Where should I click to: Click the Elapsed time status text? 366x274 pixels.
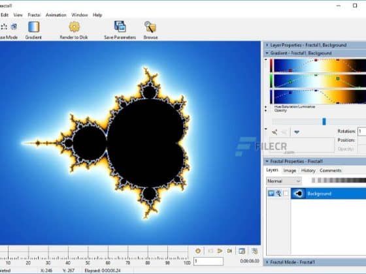(x=103, y=271)
